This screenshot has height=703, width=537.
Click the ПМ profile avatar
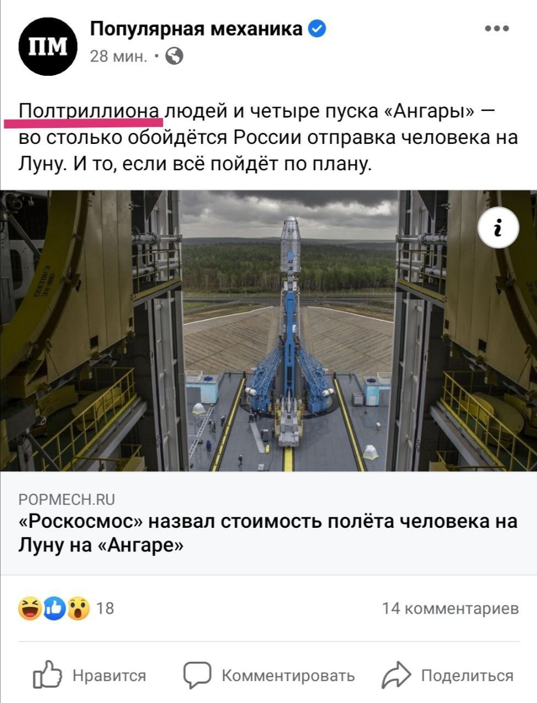coord(48,46)
